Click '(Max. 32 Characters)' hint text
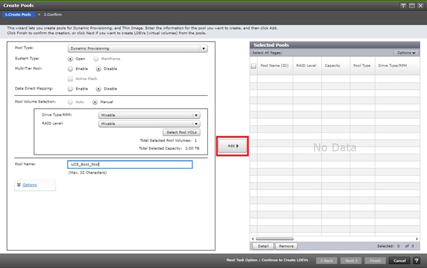Image resolution: width=427 pixels, height=268 pixels. coord(88,172)
